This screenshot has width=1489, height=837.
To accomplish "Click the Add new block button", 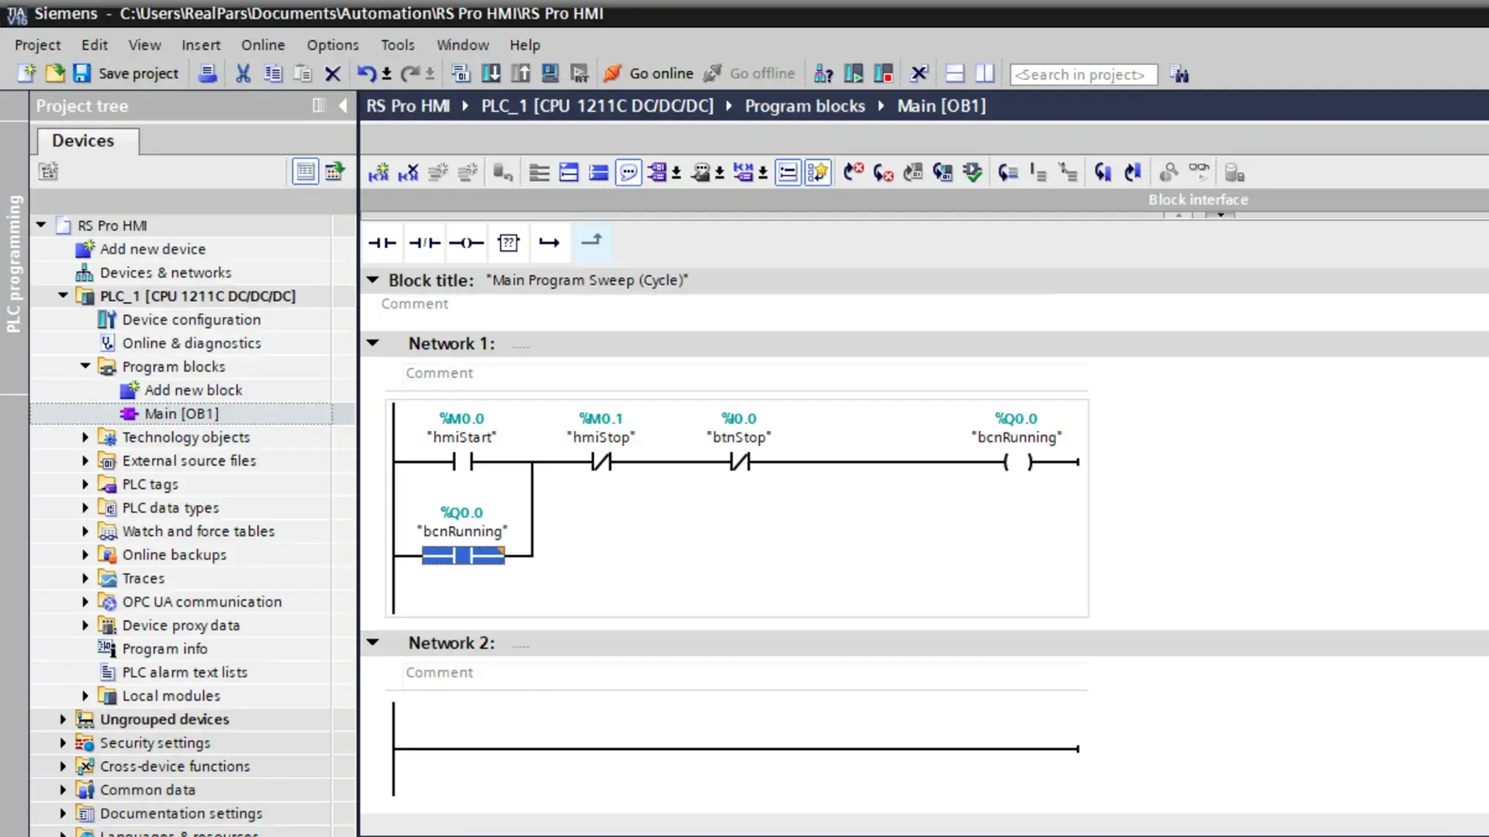I will (x=192, y=389).
